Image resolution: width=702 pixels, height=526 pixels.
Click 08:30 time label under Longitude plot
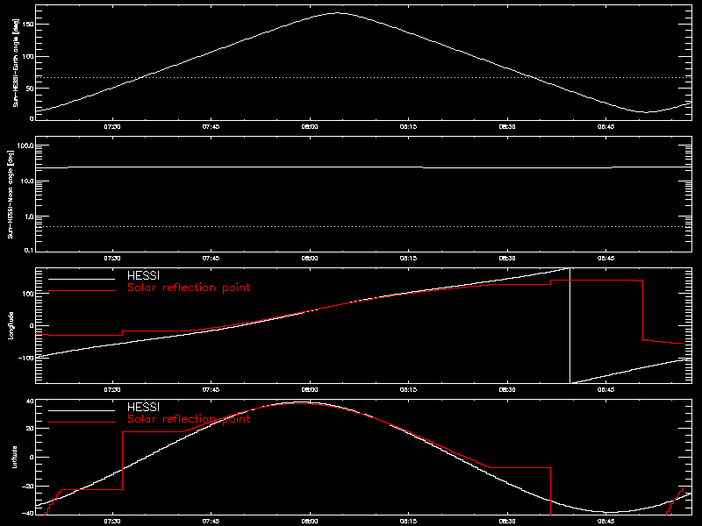507,390
